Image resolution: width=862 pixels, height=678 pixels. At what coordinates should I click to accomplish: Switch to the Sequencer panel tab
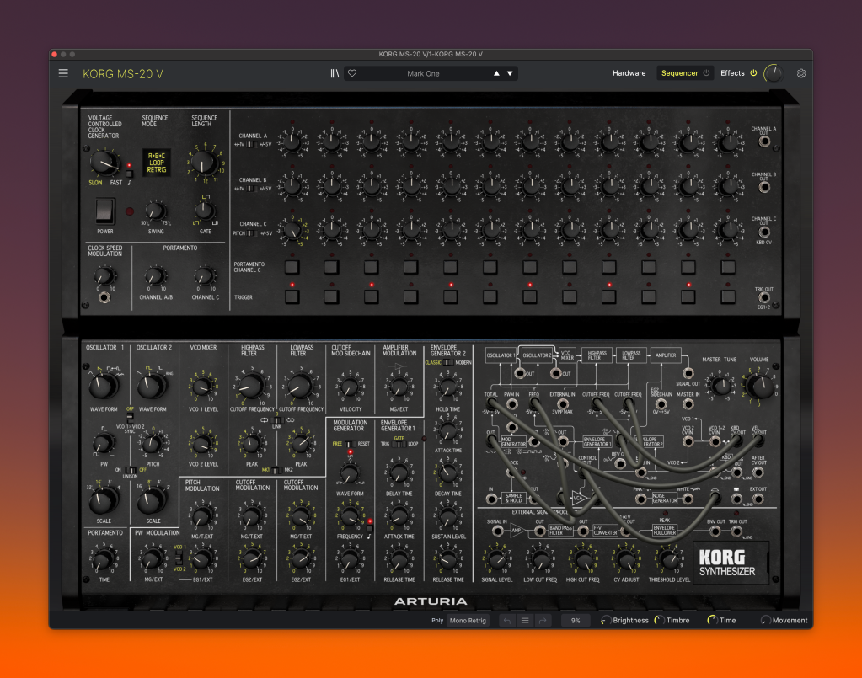(x=679, y=73)
